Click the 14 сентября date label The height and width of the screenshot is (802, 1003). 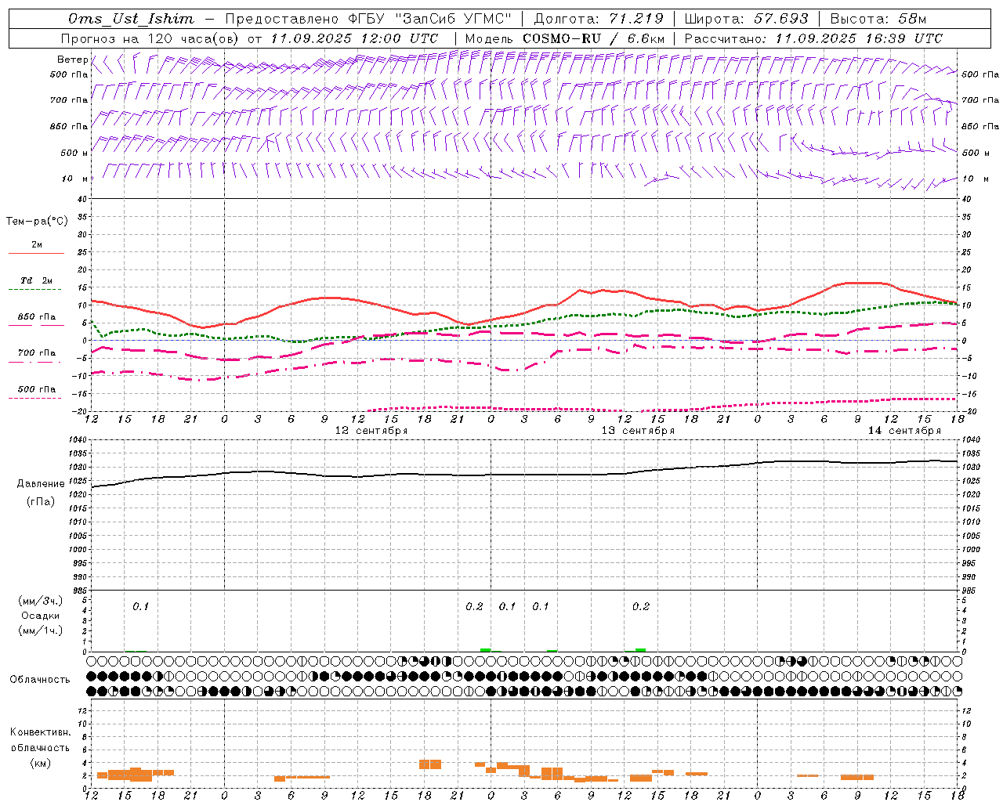click(904, 431)
